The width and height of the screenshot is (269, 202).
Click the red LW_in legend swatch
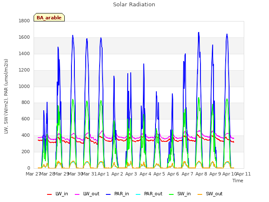(50, 194)
